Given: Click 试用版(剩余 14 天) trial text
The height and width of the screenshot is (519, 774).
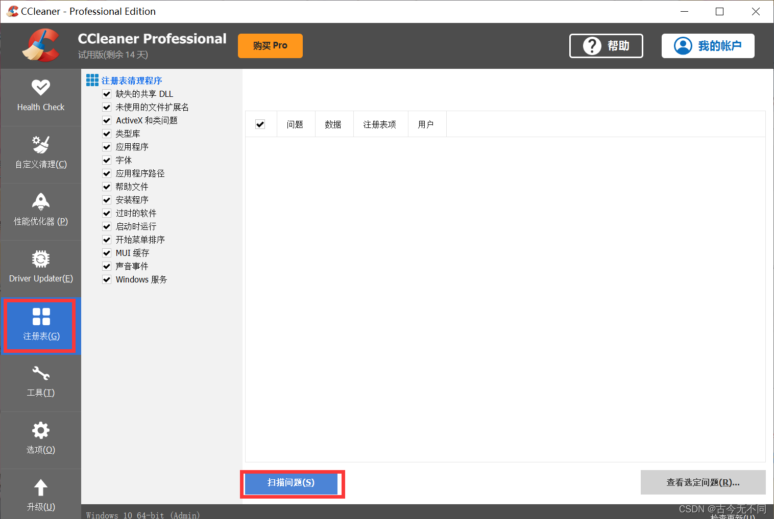Looking at the screenshot, I should pyautogui.click(x=113, y=55).
